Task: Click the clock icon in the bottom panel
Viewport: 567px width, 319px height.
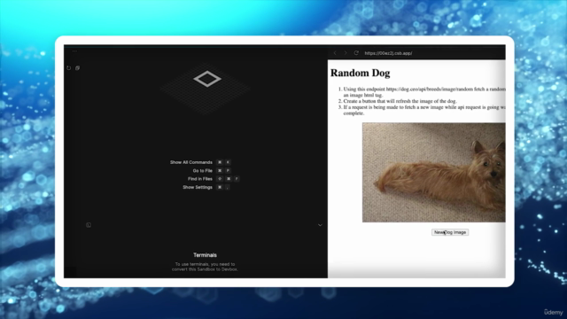Action: [x=89, y=225]
